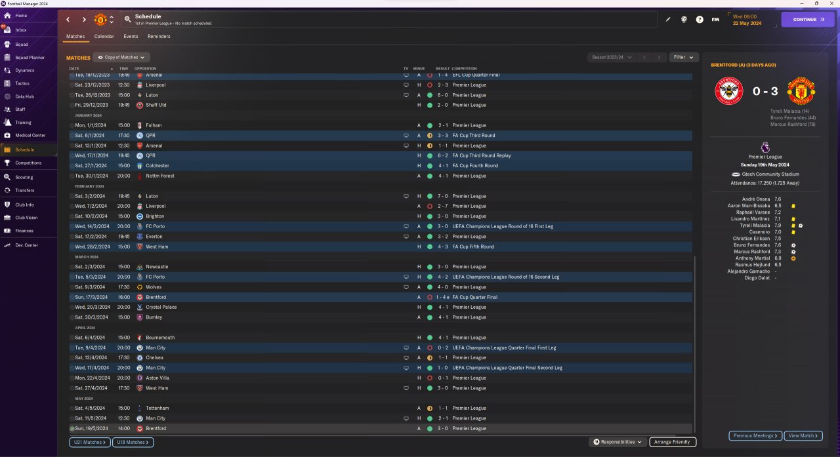840x457 pixels.
Task: Switch to the Events tab
Action: [x=131, y=37]
